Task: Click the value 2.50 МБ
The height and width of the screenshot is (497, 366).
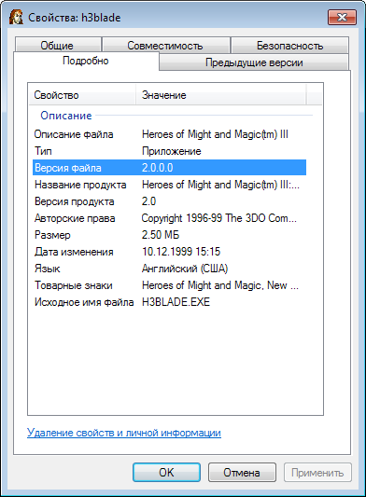Action: pyautogui.click(x=161, y=235)
